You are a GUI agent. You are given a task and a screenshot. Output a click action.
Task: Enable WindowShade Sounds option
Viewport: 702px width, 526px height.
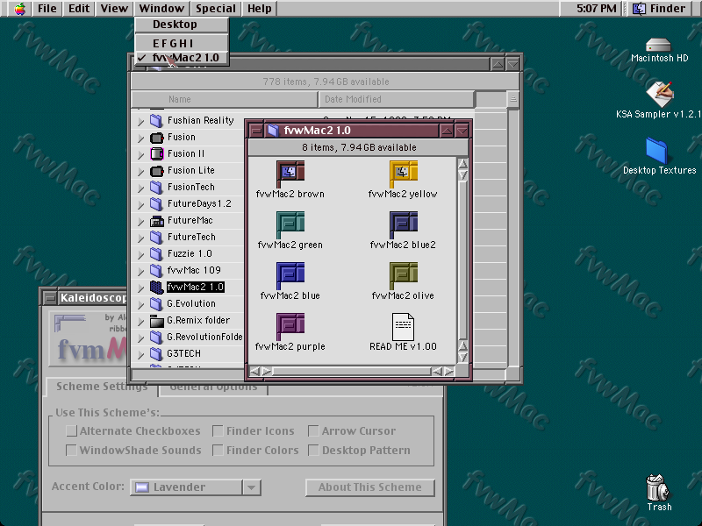tap(71, 450)
